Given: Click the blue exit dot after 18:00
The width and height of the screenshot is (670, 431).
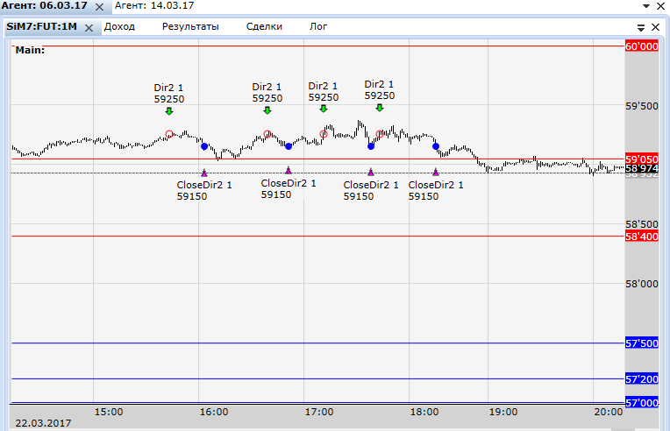Looking at the screenshot, I should click(x=436, y=146).
